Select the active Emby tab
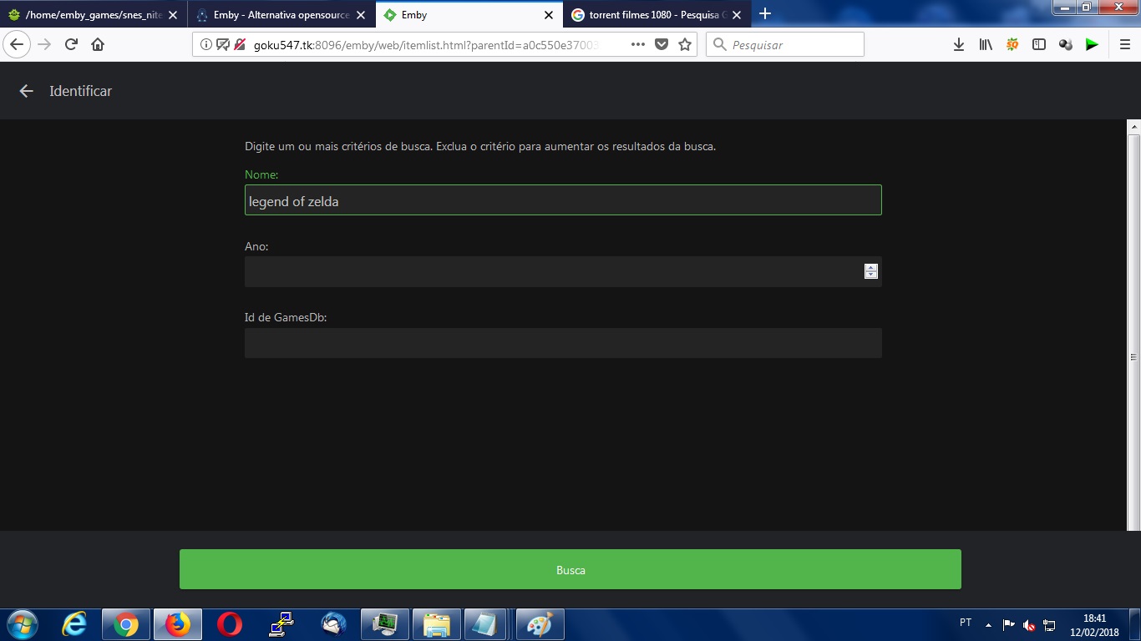This screenshot has width=1141, height=641. (x=469, y=14)
